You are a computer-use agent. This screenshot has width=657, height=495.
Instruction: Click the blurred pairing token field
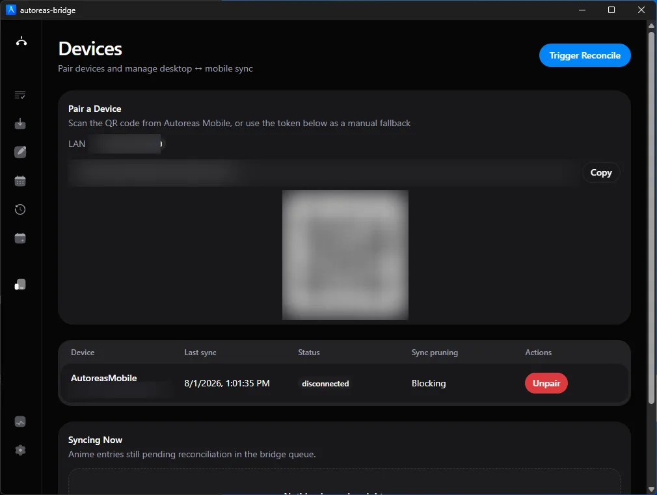[323, 172]
